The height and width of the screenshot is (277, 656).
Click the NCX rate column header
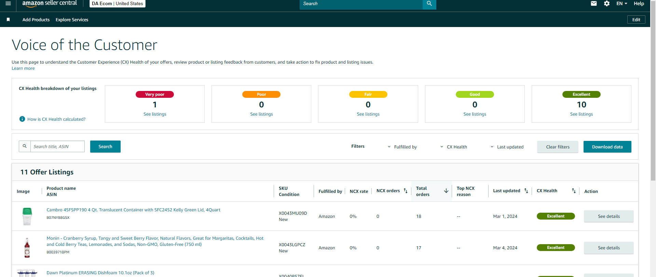[x=359, y=192]
